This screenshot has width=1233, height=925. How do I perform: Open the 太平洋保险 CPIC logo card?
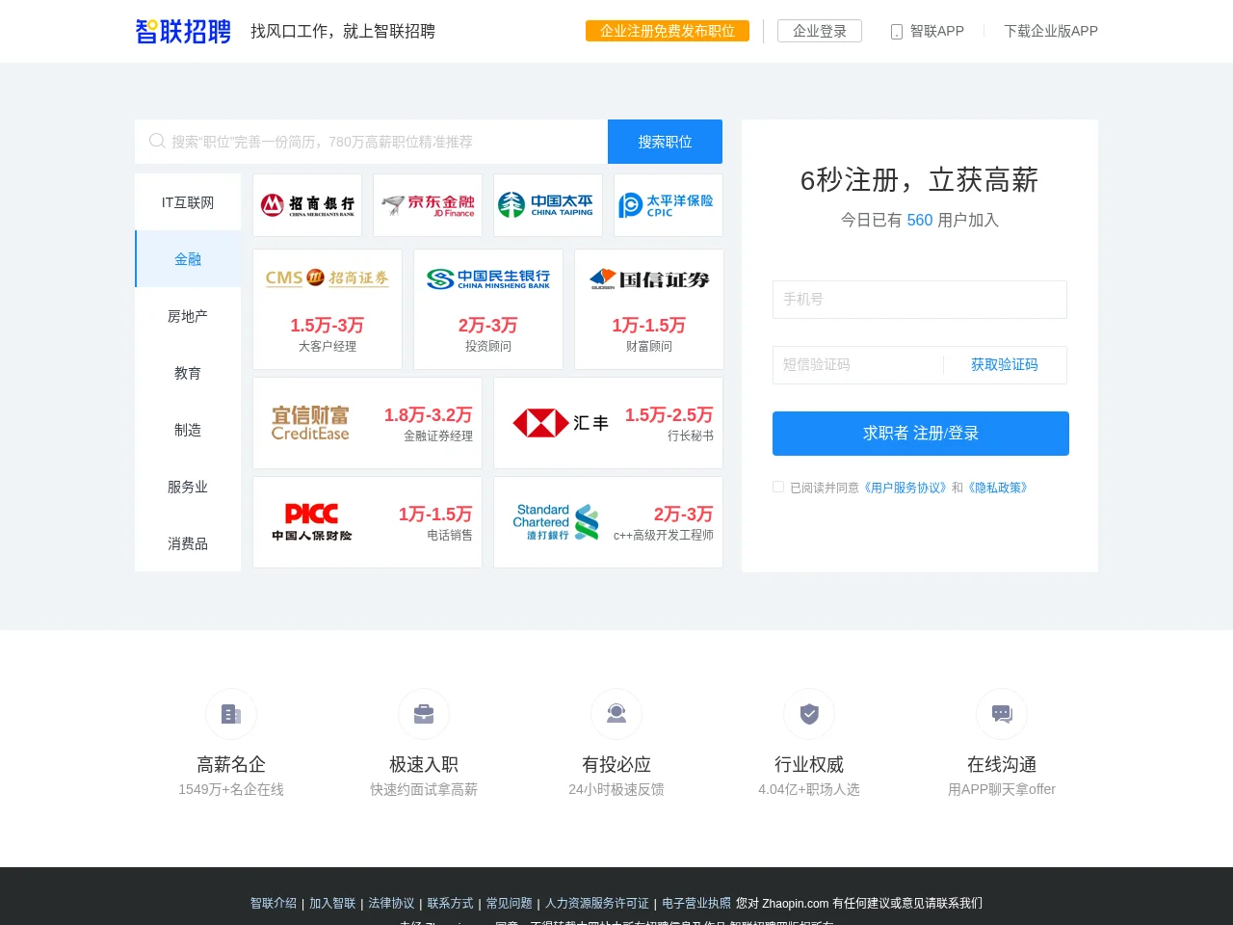coord(669,205)
